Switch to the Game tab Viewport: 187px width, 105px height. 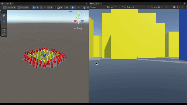[95, 4]
